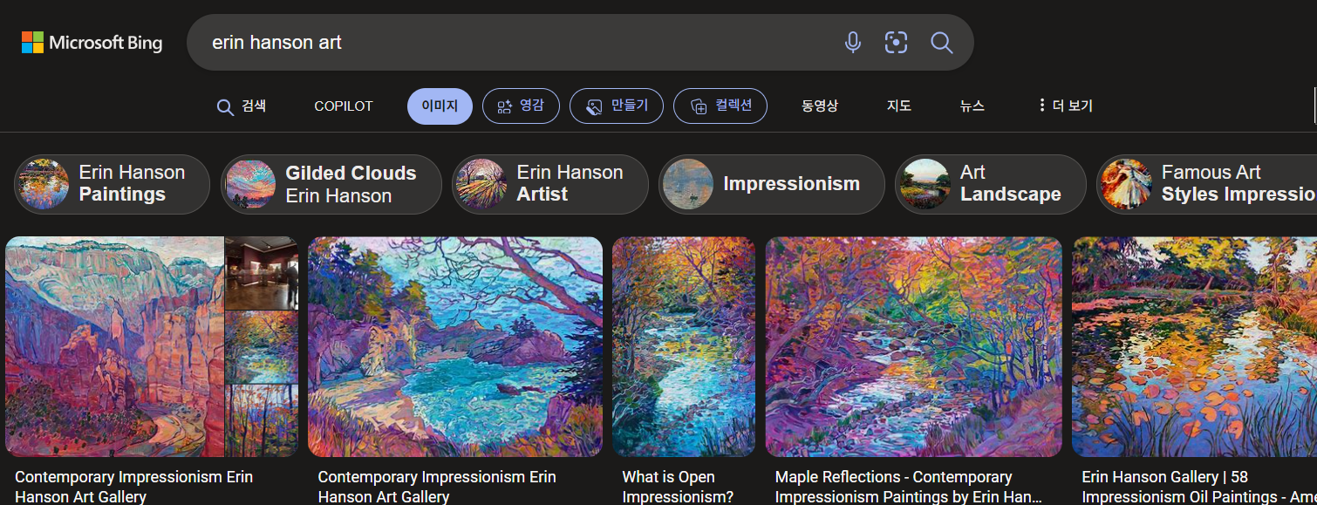Select Erin Hanson Artist suggestion chip

pyautogui.click(x=550, y=184)
